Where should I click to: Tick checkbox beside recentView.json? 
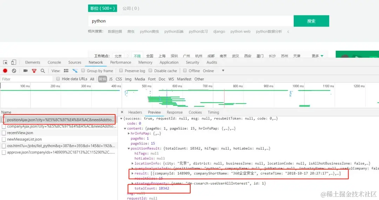point(4,133)
